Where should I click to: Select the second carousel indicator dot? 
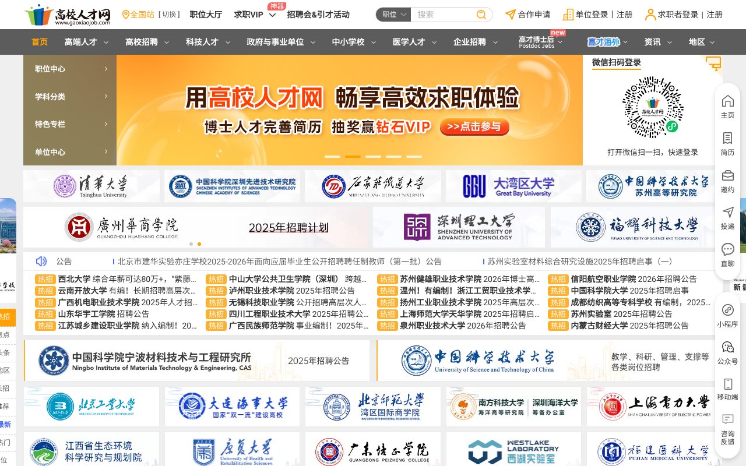(353, 156)
